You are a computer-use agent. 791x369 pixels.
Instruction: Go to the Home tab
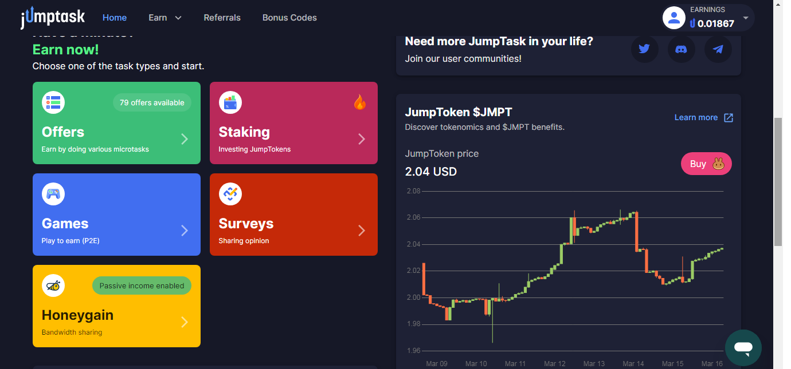[115, 18]
